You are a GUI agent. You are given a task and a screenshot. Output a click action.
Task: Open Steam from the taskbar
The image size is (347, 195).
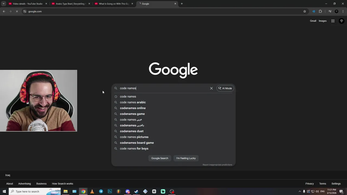[136, 191]
